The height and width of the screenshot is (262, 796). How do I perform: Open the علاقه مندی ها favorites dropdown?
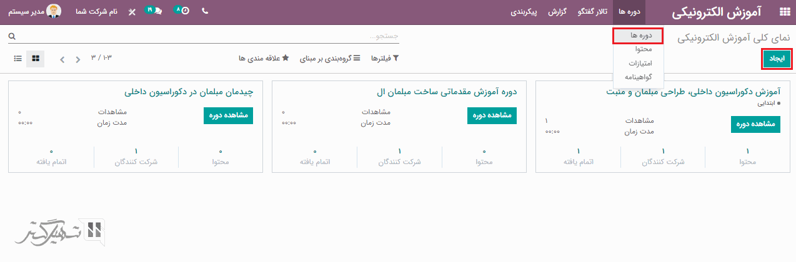264,58
